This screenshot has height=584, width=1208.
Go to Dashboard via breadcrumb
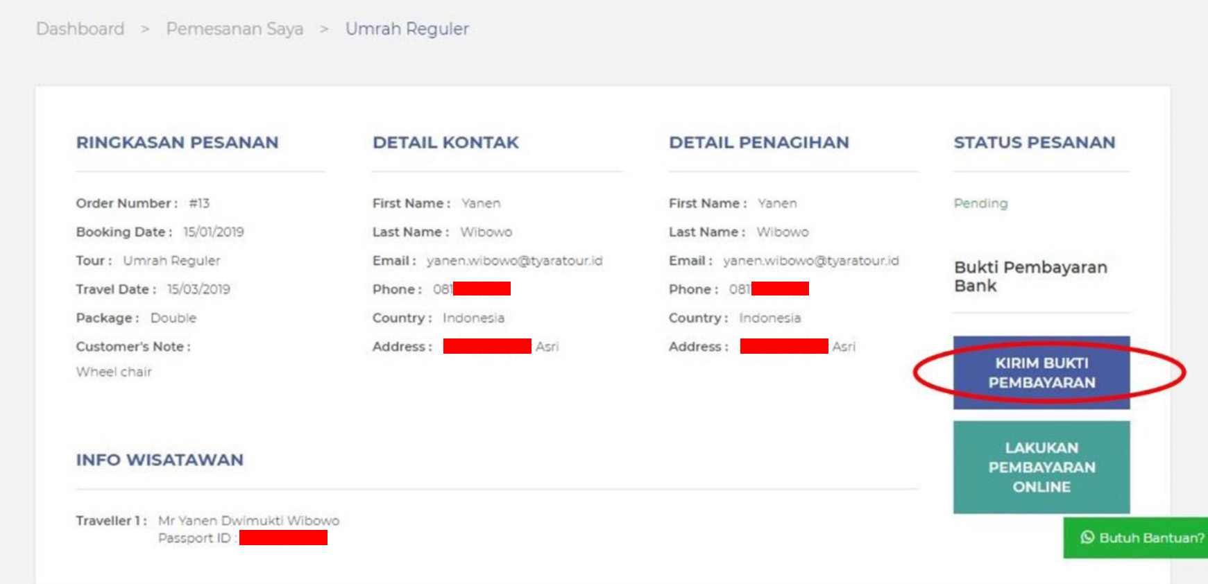click(80, 29)
